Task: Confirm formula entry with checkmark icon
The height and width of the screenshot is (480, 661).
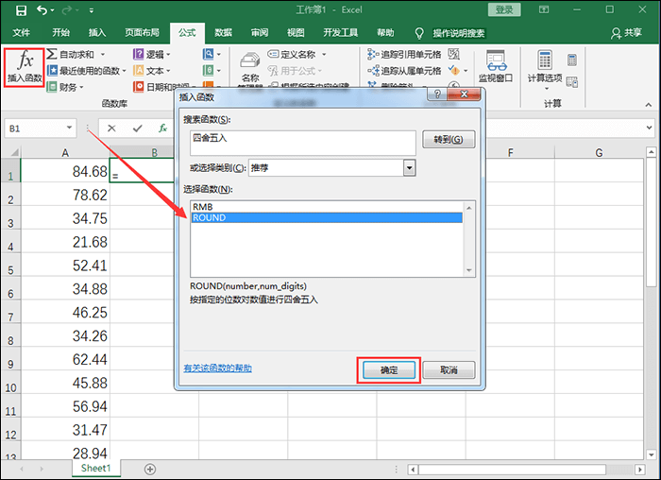Action: 138,129
